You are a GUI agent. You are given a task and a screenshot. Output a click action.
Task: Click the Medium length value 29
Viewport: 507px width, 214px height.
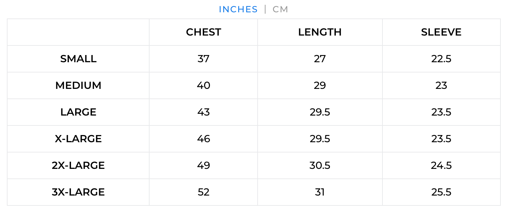[320, 85]
